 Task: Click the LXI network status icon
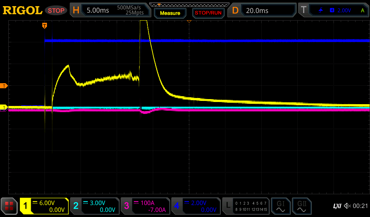(337, 206)
